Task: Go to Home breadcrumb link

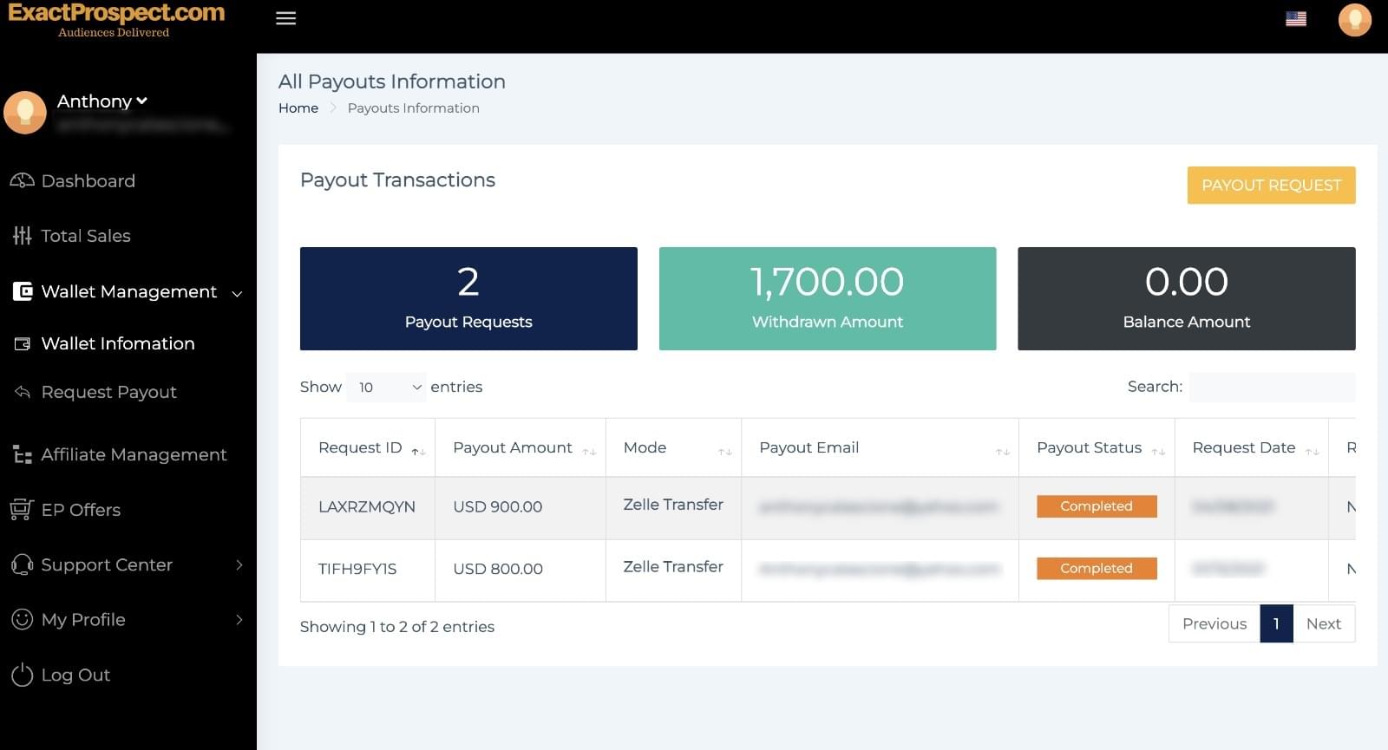Action: point(298,108)
